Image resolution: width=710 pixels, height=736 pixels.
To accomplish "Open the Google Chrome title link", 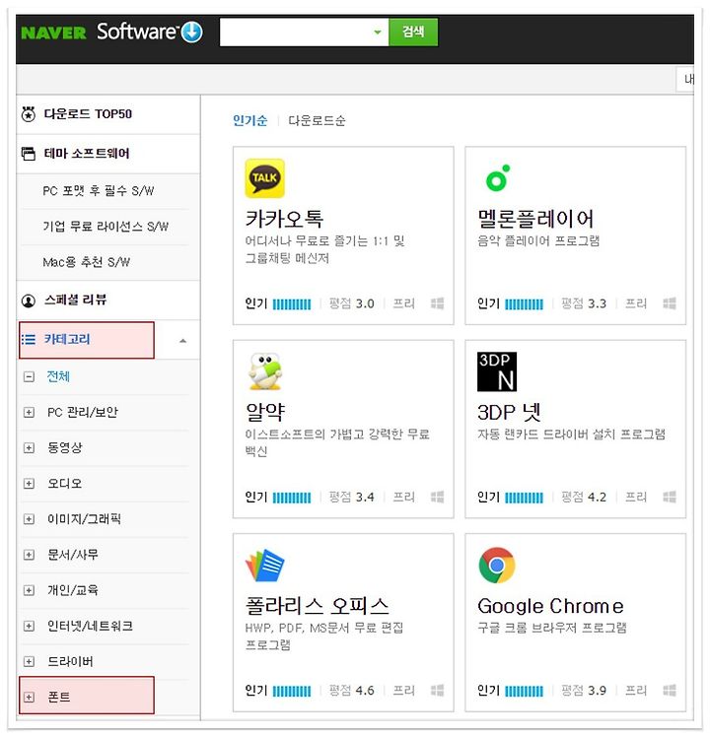I will coord(550,606).
